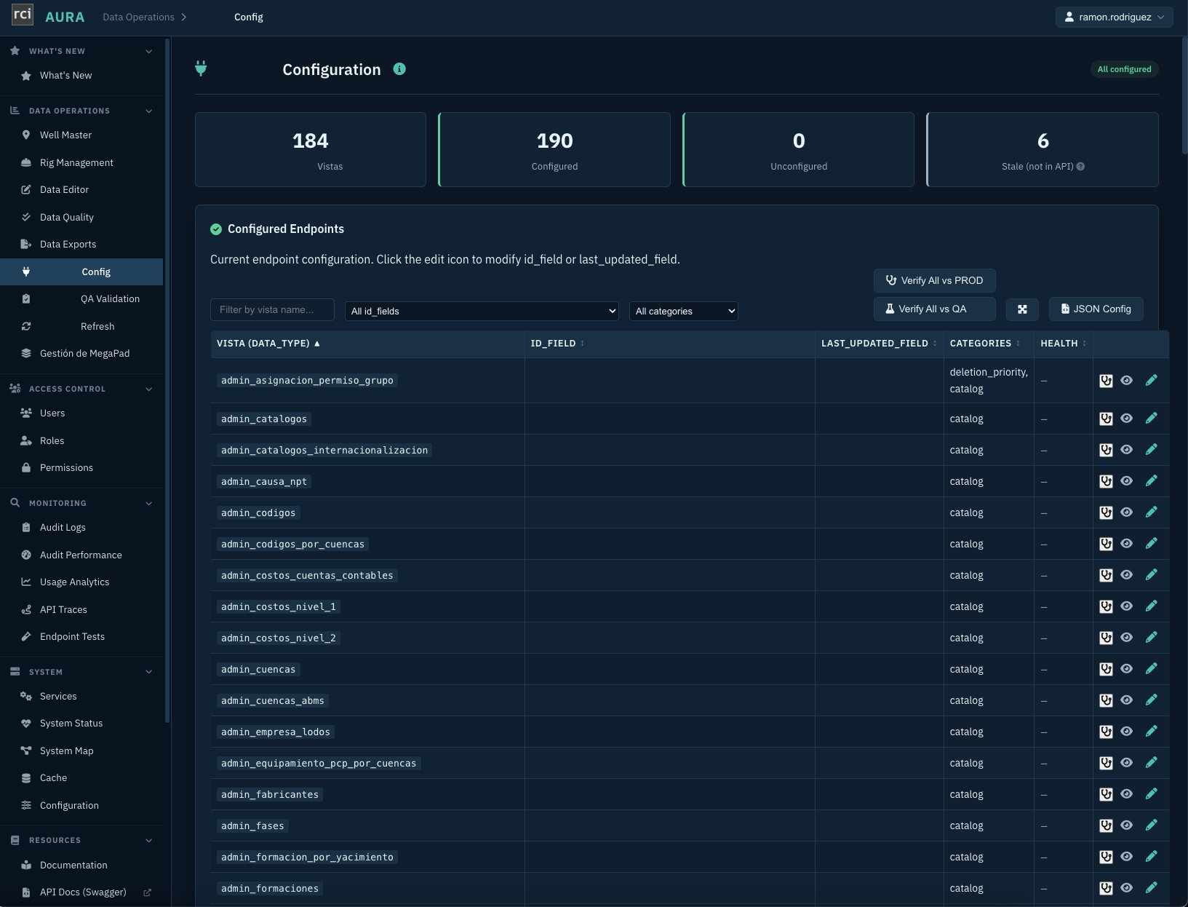Edit admin_formaciones row pencil icon
Screen dimensions: 1188x907
[1151, 887]
